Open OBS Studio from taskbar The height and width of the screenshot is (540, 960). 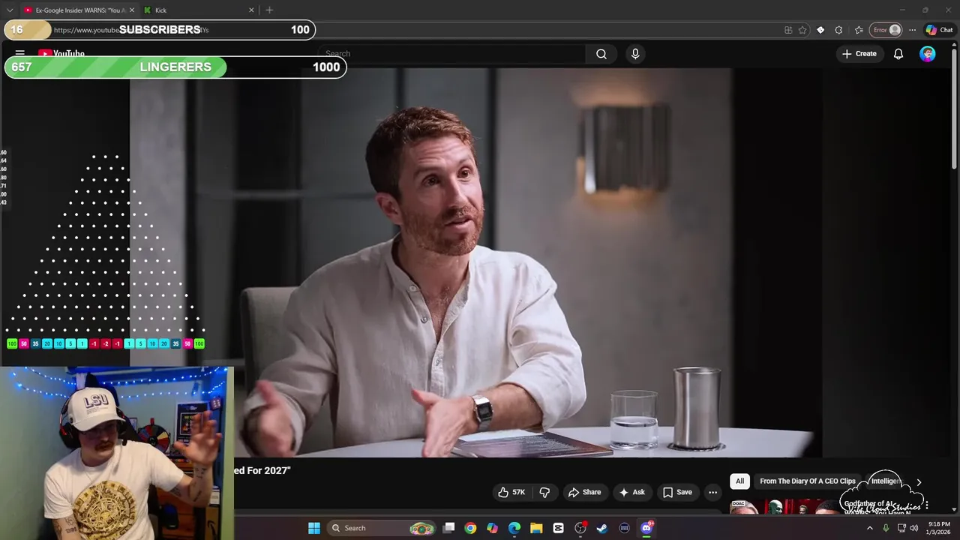580,528
